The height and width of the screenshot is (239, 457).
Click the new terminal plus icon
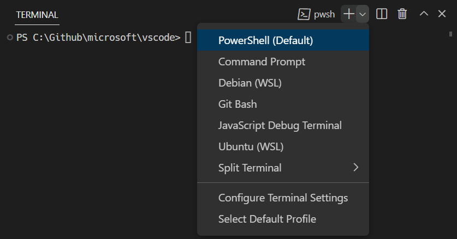click(348, 14)
